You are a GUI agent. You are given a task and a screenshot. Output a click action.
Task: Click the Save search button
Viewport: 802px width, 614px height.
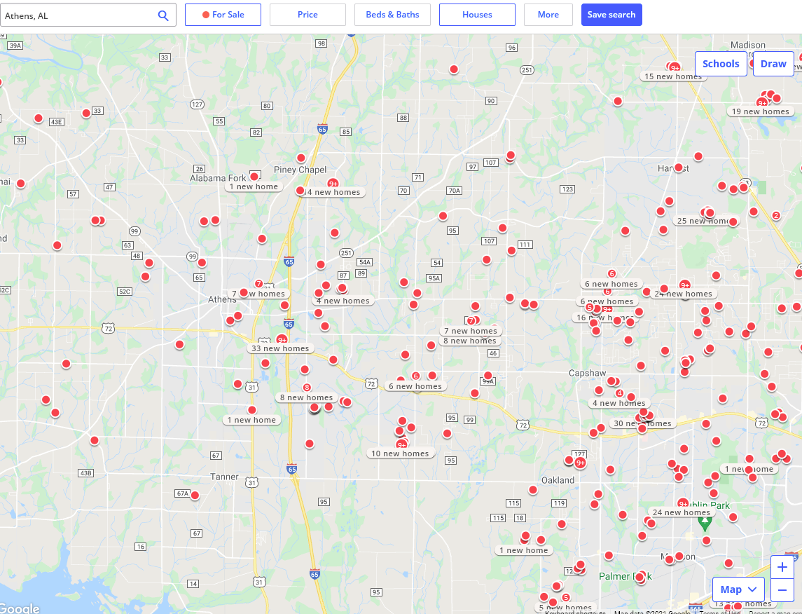pos(611,15)
